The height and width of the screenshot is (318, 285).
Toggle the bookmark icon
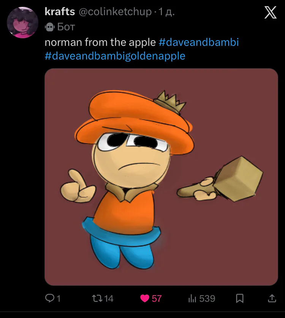pos(240,299)
